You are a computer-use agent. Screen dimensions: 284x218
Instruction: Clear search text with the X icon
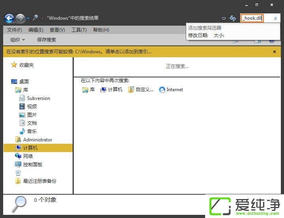pyautogui.click(x=275, y=18)
